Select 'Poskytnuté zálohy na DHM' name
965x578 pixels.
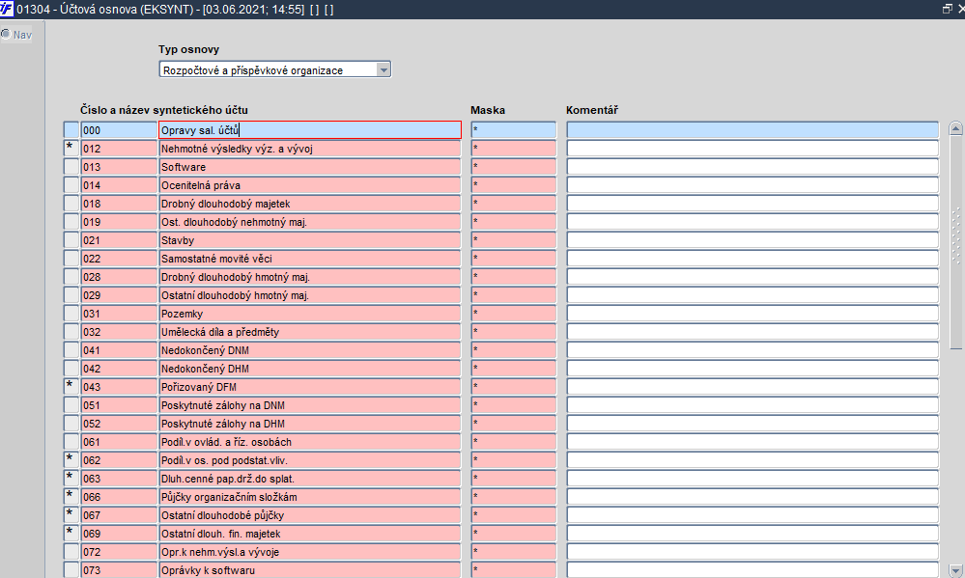click(x=310, y=424)
